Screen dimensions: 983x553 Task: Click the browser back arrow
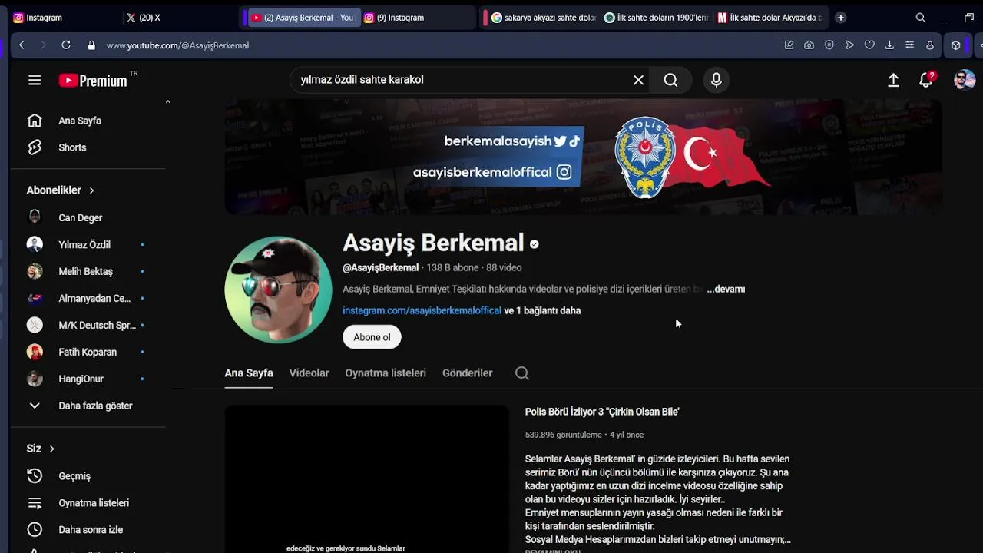(x=22, y=45)
